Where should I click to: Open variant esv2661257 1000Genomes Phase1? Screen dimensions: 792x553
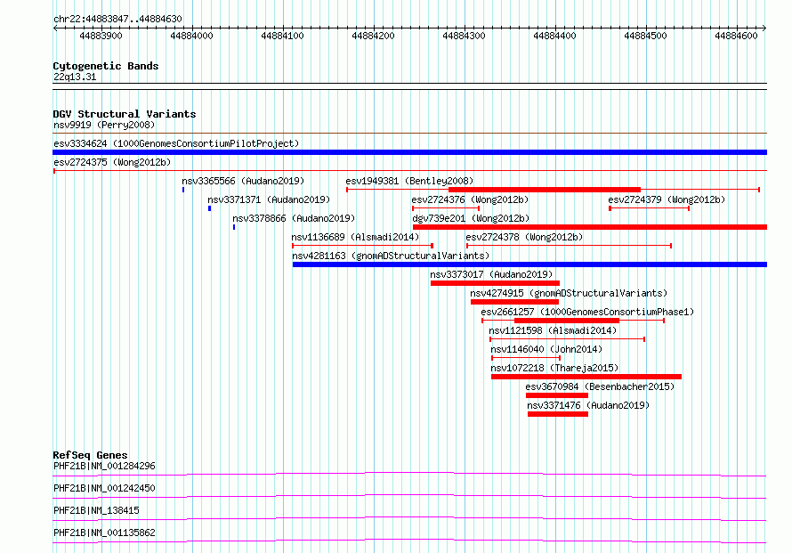pos(587,312)
